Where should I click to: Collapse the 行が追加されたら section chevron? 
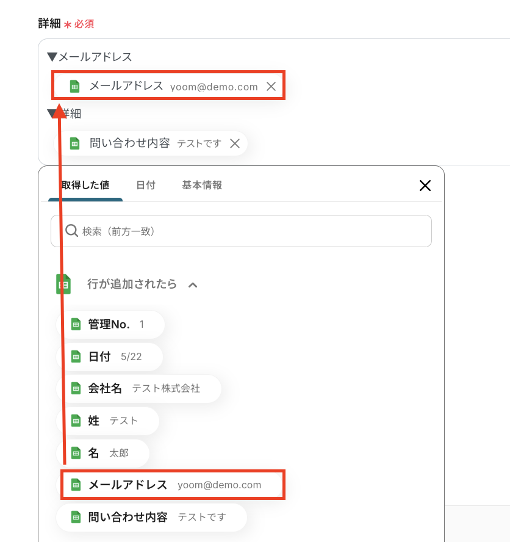(x=193, y=285)
